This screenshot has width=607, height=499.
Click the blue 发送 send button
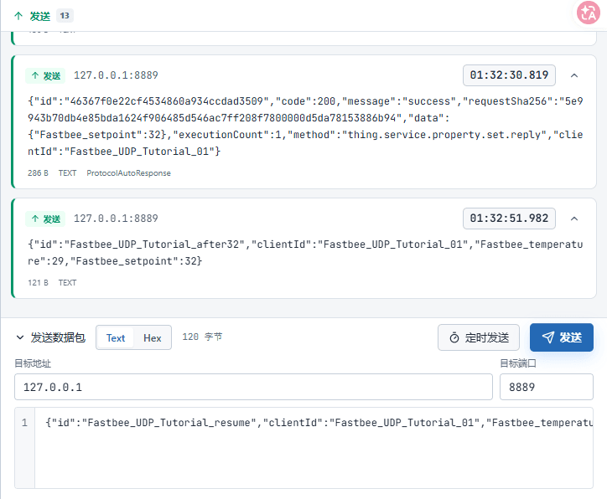[x=562, y=337]
